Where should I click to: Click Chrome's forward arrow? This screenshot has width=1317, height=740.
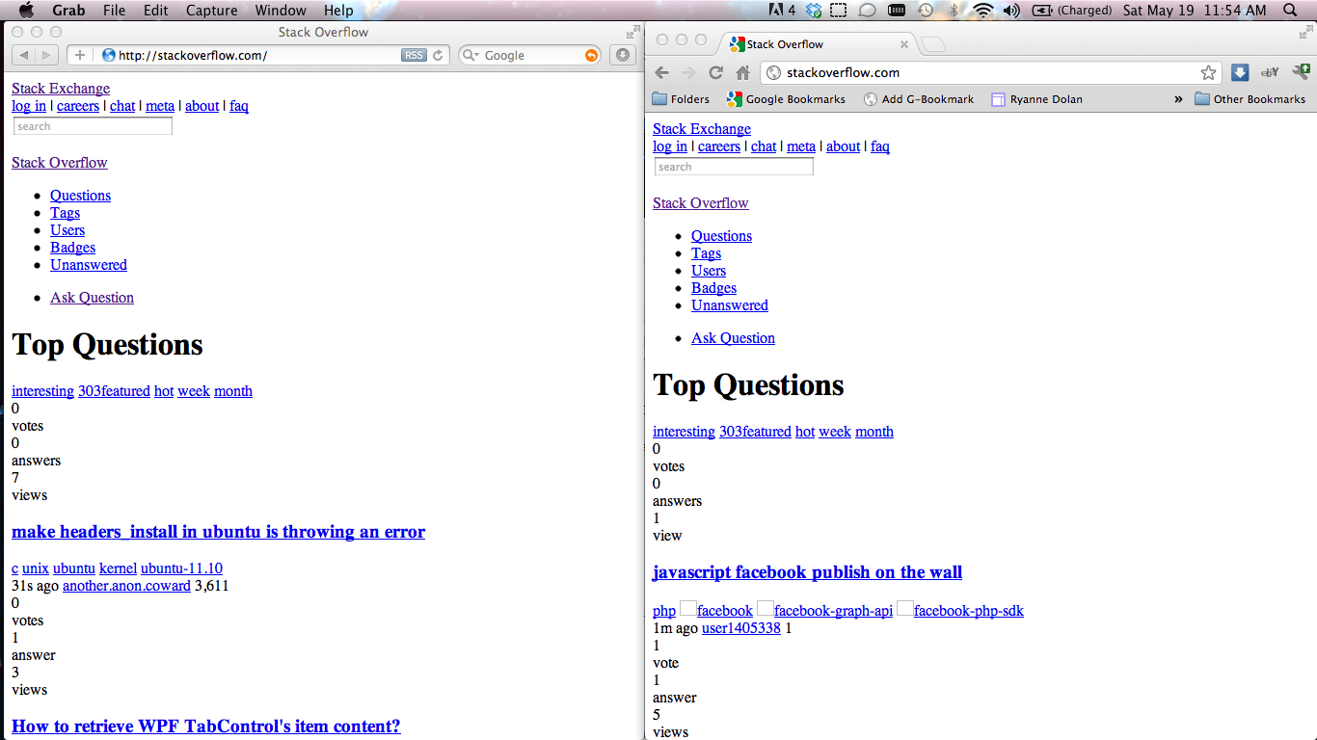[688, 72]
